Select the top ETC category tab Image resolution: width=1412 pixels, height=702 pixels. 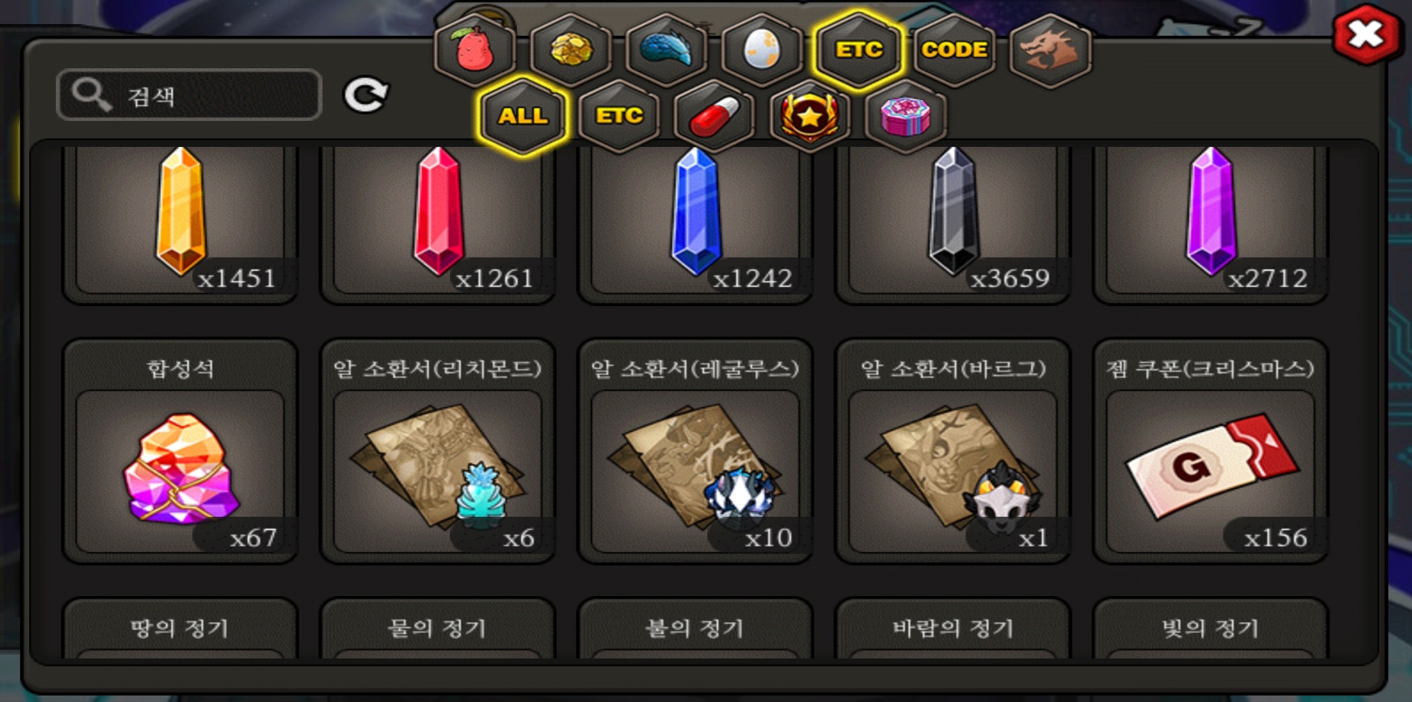859,50
